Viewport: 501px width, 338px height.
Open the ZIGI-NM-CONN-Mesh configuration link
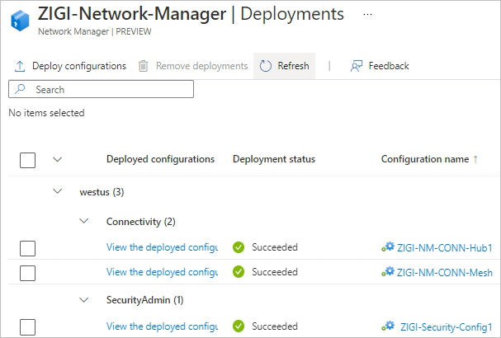(446, 272)
